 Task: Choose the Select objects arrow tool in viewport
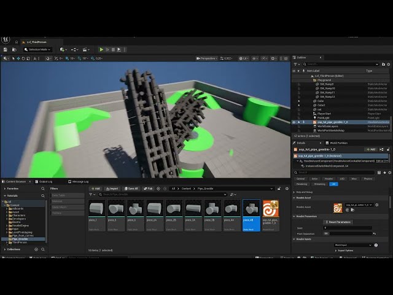coord(14,58)
